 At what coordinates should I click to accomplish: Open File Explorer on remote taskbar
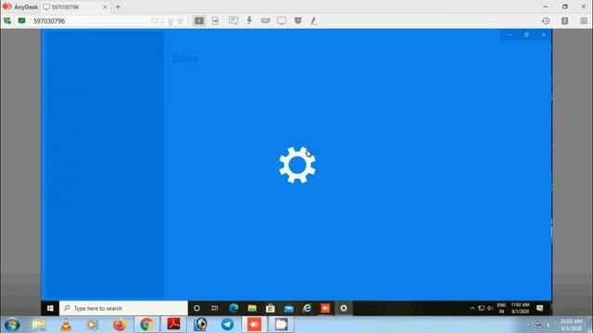pos(252,308)
